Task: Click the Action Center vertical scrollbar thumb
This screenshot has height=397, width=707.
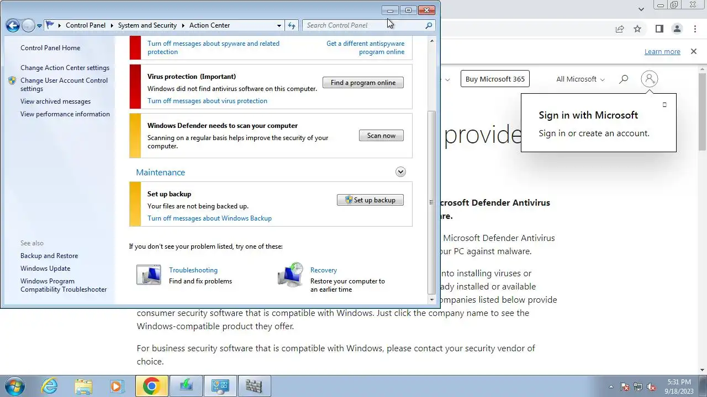Action: click(432, 202)
